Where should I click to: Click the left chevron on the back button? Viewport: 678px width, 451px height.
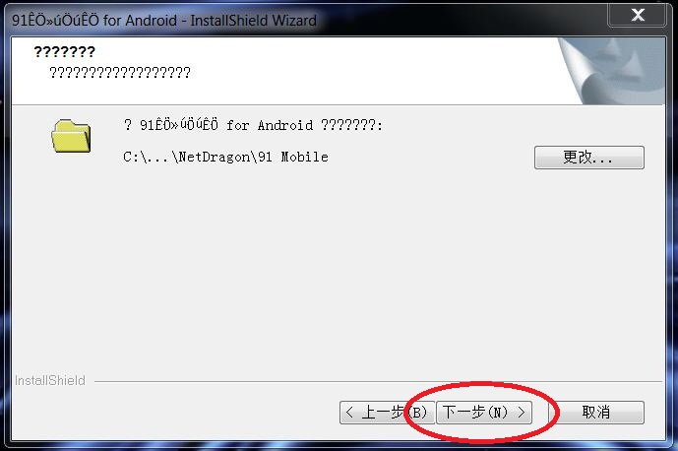[x=349, y=412]
